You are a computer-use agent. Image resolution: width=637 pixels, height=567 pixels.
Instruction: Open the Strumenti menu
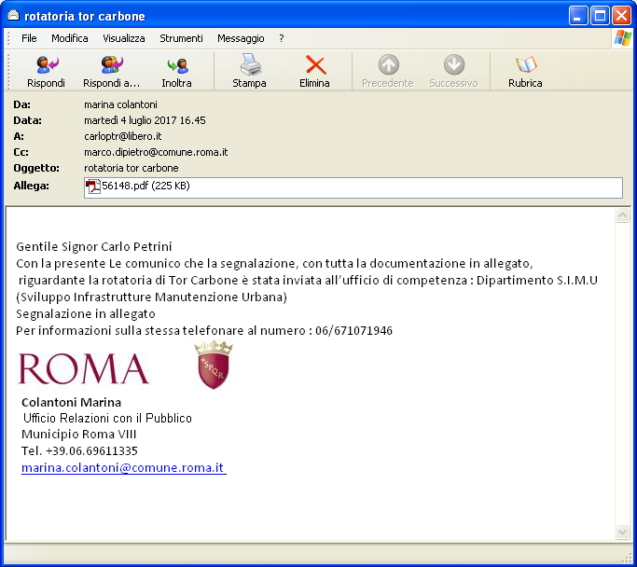181,38
